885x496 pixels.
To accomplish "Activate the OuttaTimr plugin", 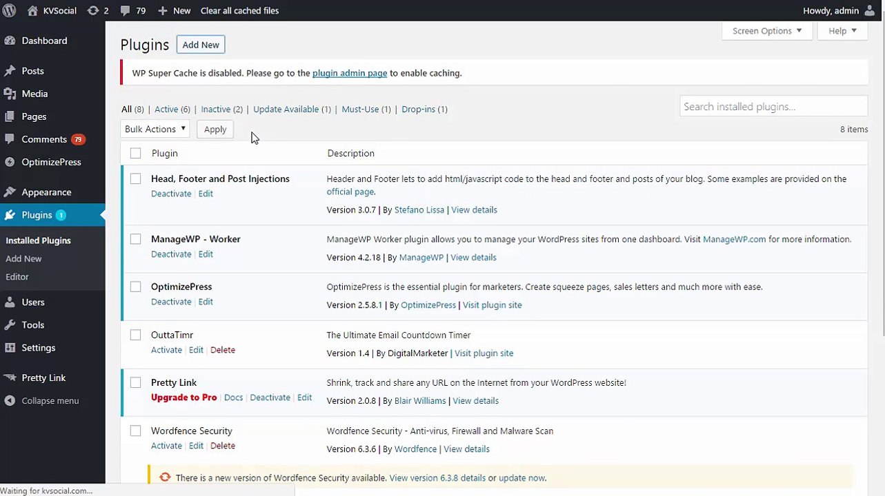I will coord(166,350).
